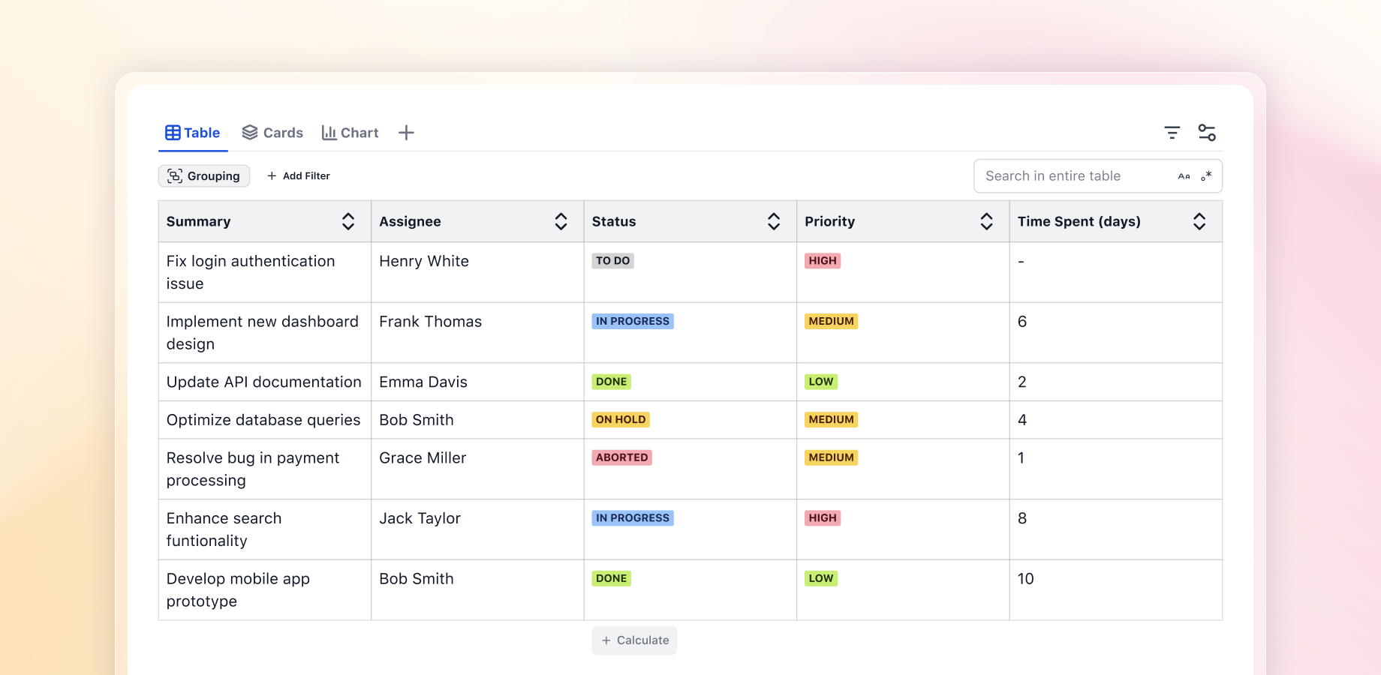Click HIGH priority badge for Henry White
The image size is (1381, 675).
[x=823, y=261]
